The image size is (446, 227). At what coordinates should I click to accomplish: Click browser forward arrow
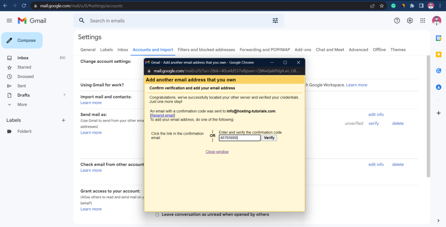pos(14,6)
